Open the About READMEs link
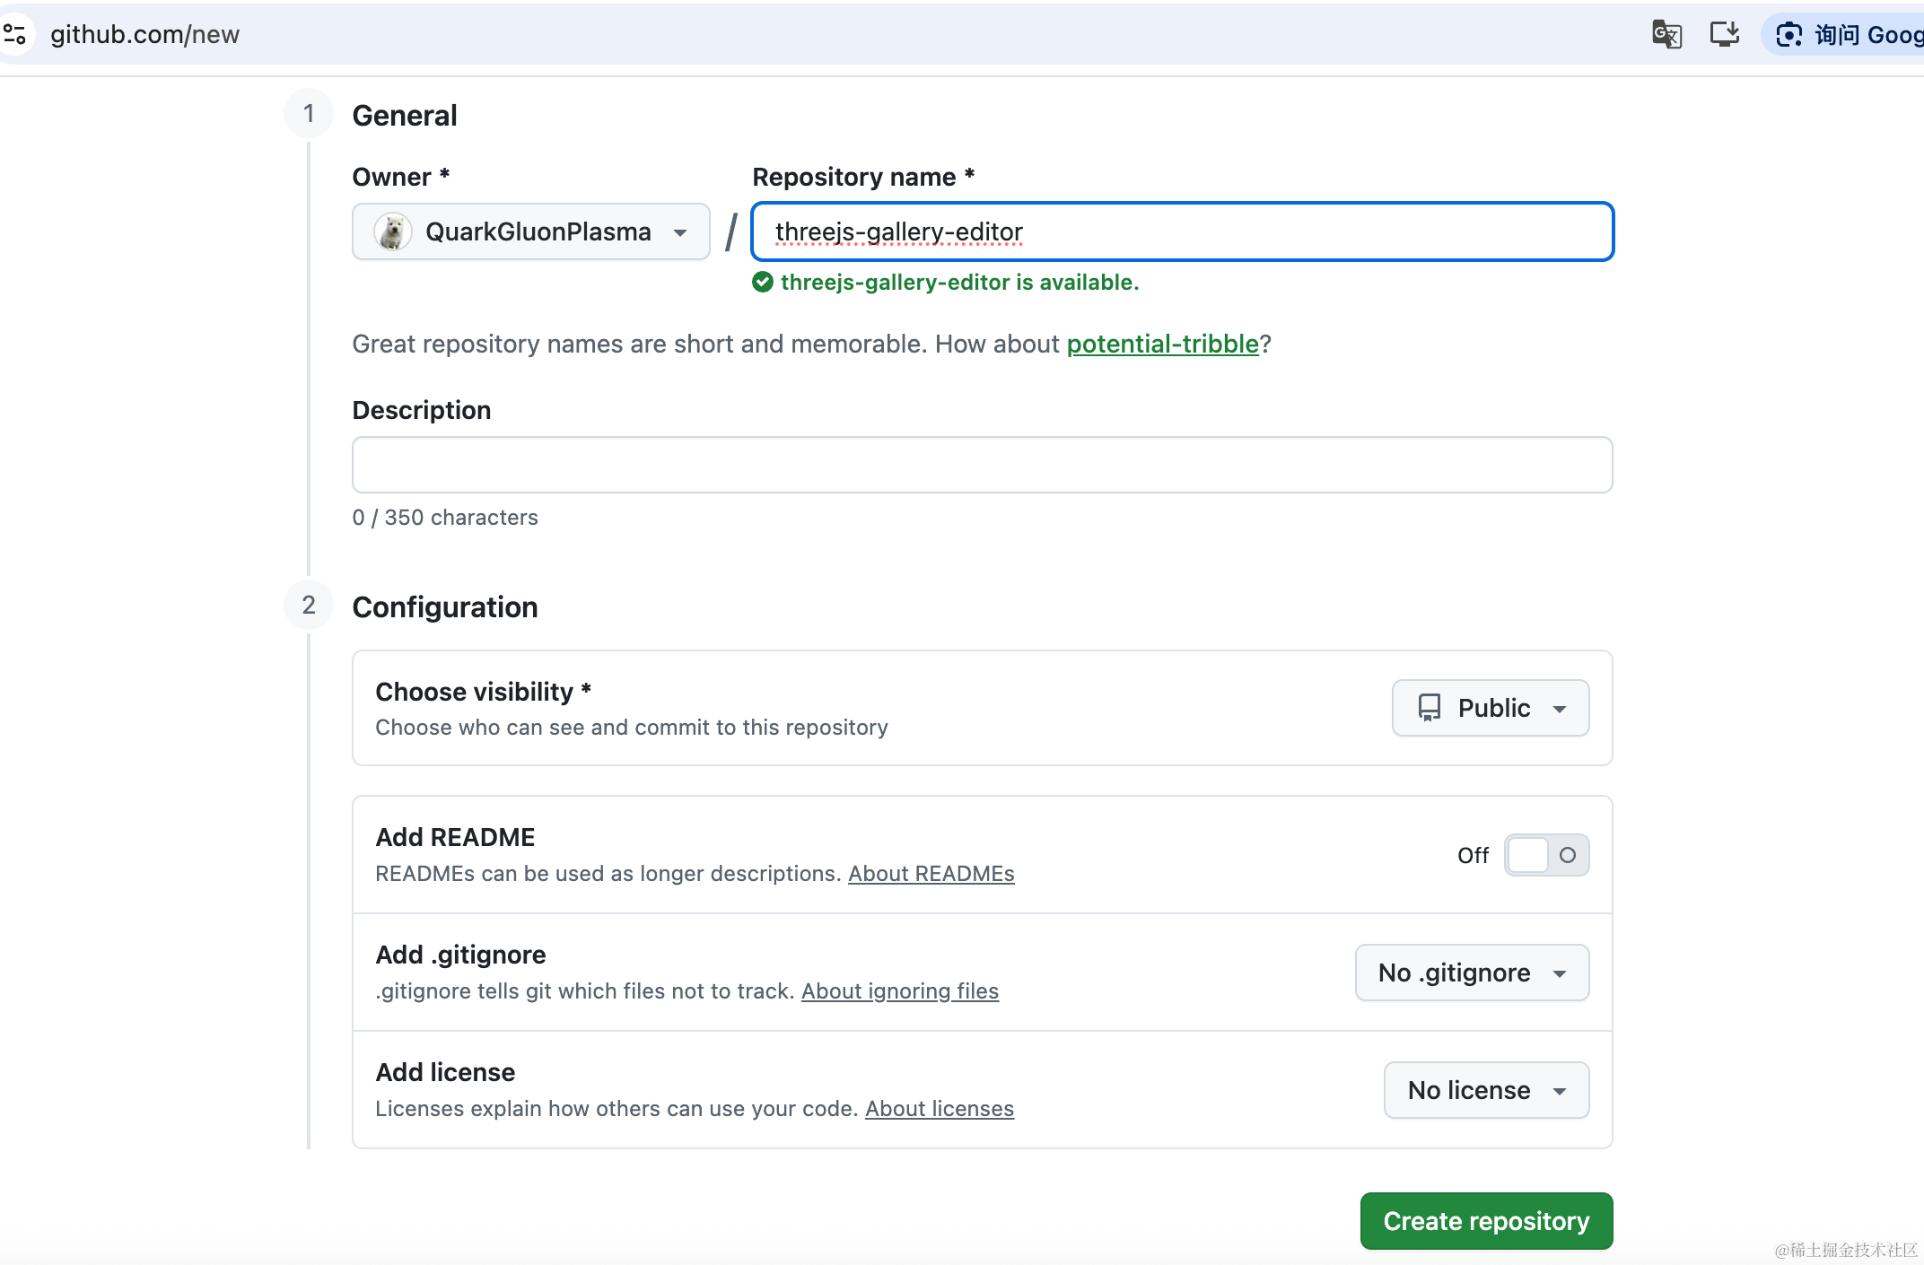 point(931,874)
